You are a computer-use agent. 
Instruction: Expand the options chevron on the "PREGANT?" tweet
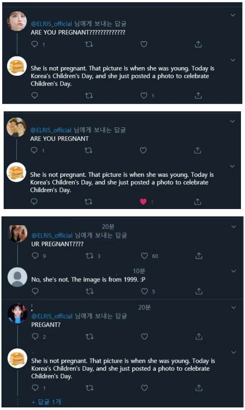234,307
